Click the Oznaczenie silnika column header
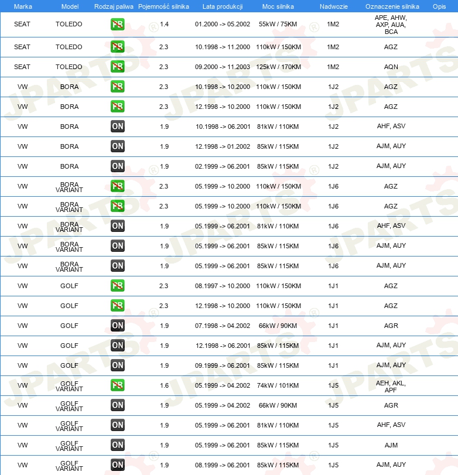The width and height of the screenshot is (458, 475). coord(392,6)
